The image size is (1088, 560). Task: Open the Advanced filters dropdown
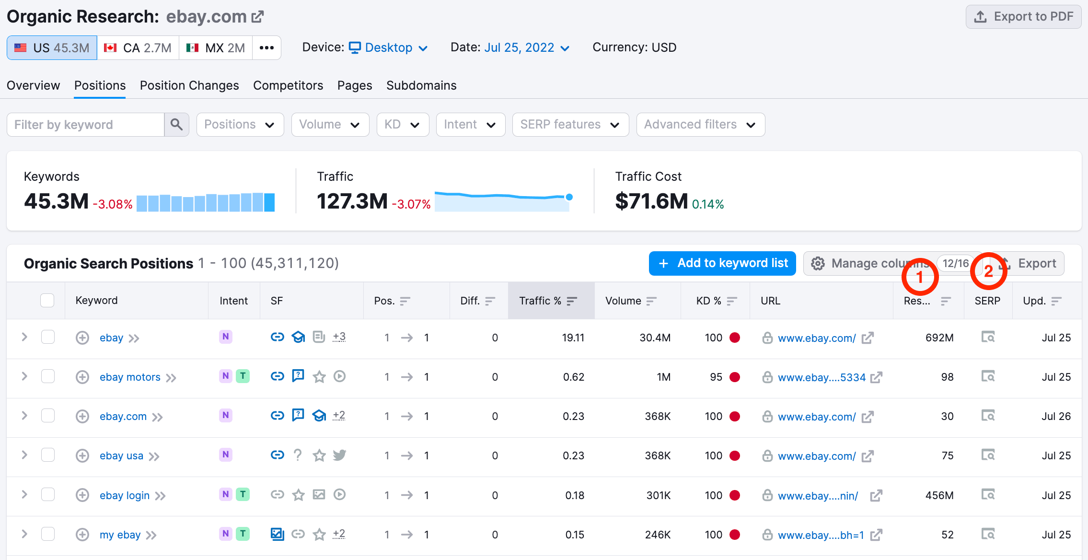[x=700, y=125]
